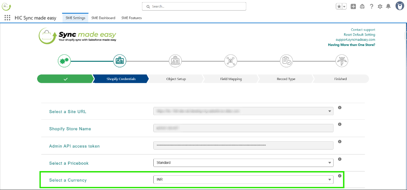This screenshot has height=190, width=407.
Task: Click info icon beside Select a Pricebook
Action: 340,159
